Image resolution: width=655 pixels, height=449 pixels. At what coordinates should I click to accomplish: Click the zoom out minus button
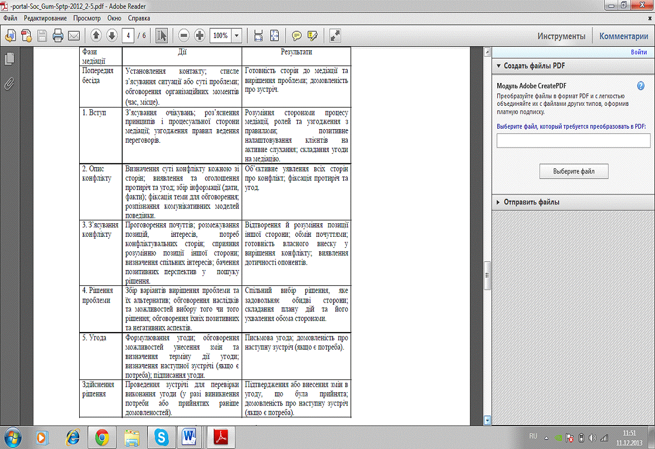tap(184, 36)
